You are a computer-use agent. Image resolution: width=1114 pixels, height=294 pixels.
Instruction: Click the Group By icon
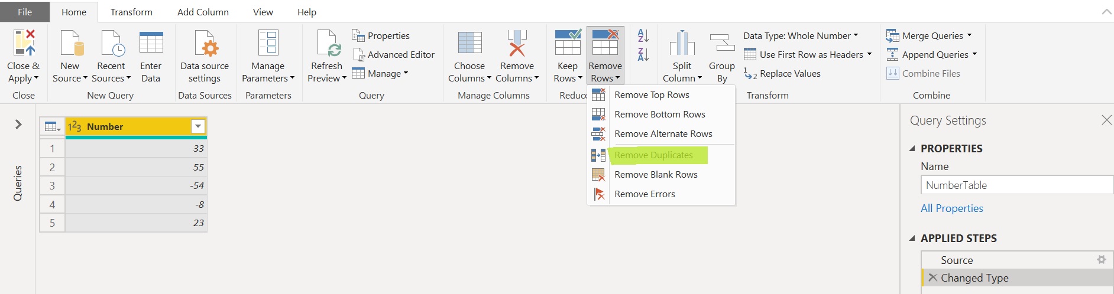point(722,43)
